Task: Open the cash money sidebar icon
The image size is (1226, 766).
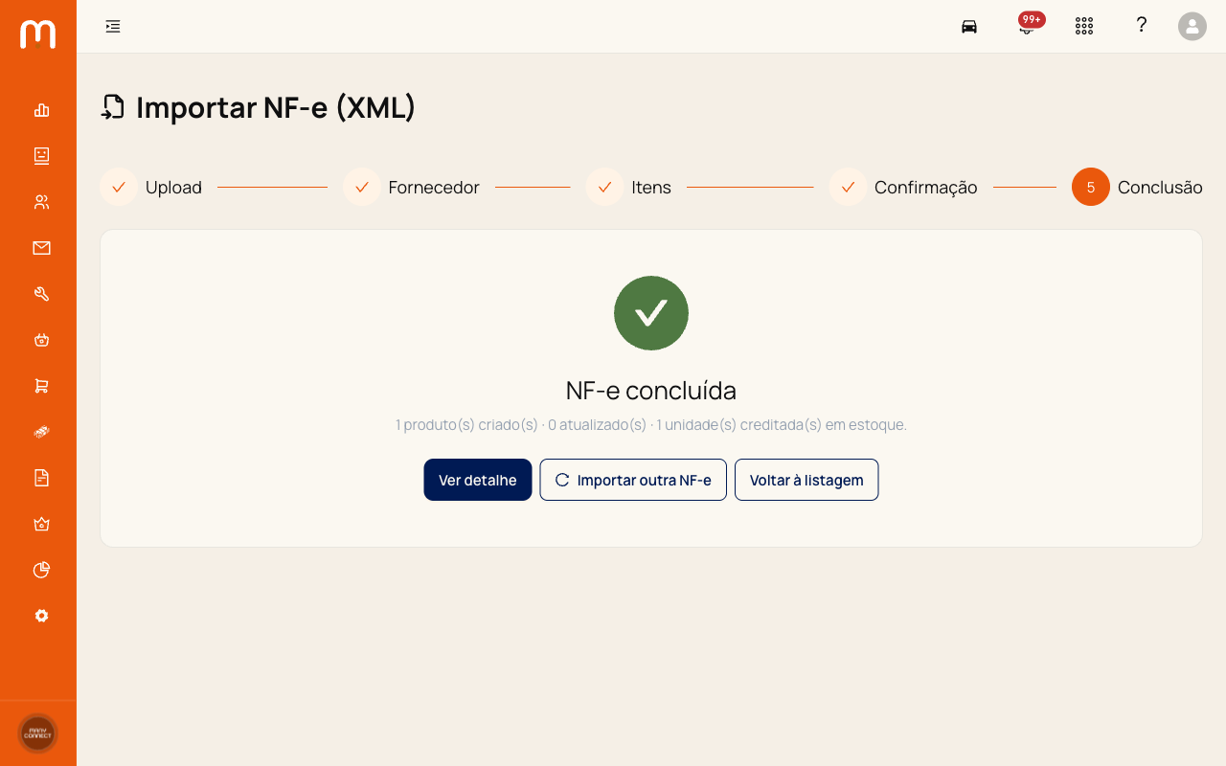Action: pos(41,432)
